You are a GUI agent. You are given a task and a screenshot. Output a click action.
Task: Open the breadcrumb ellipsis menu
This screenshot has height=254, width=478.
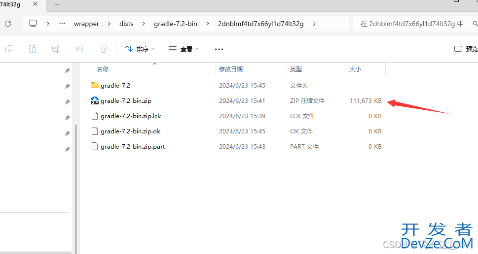pos(62,24)
